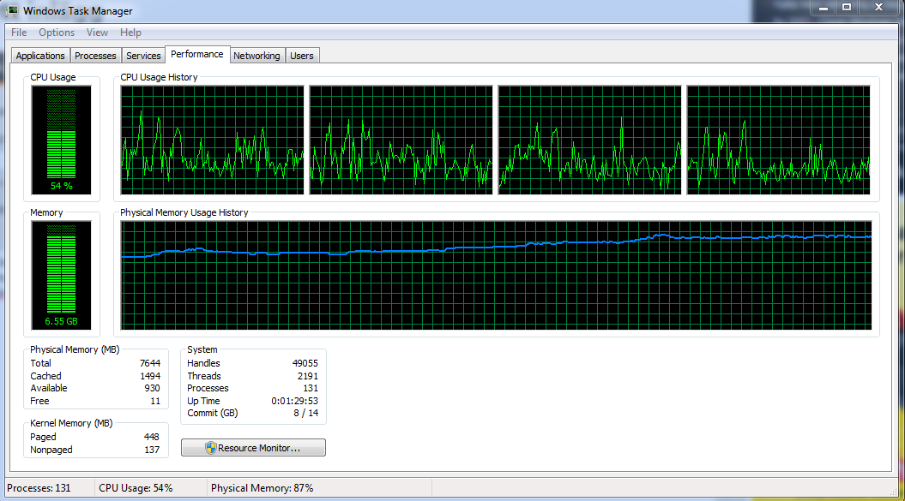
Task: Switch to the Processes tab
Action: 95,56
